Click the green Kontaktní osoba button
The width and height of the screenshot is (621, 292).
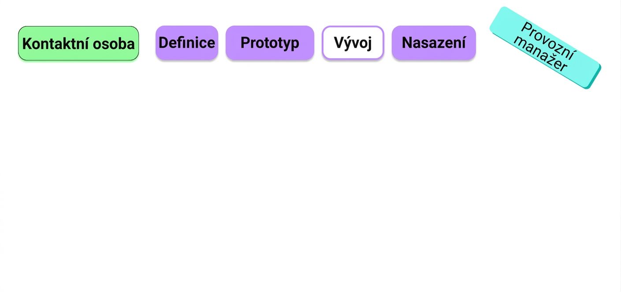pos(78,43)
